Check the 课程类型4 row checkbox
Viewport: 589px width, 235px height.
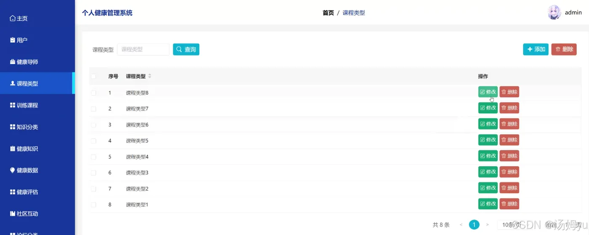point(93,156)
